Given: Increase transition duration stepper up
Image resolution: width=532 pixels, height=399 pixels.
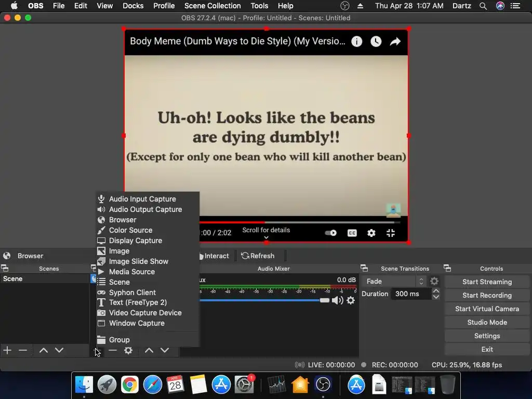Looking at the screenshot, I should click(436, 291).
